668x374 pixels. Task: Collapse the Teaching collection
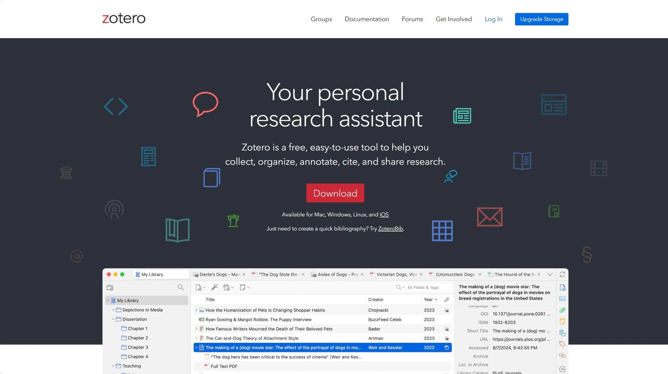coord(113,366)
